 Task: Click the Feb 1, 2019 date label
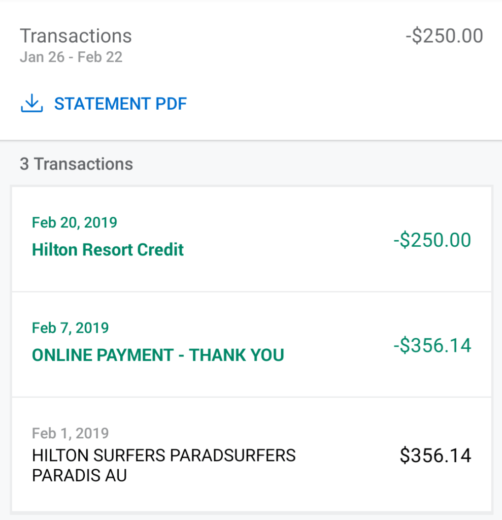pyautogui.click(x=70, y=433)
